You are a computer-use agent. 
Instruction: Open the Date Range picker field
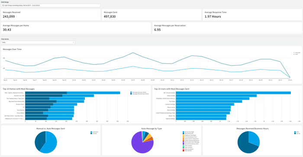51,6
